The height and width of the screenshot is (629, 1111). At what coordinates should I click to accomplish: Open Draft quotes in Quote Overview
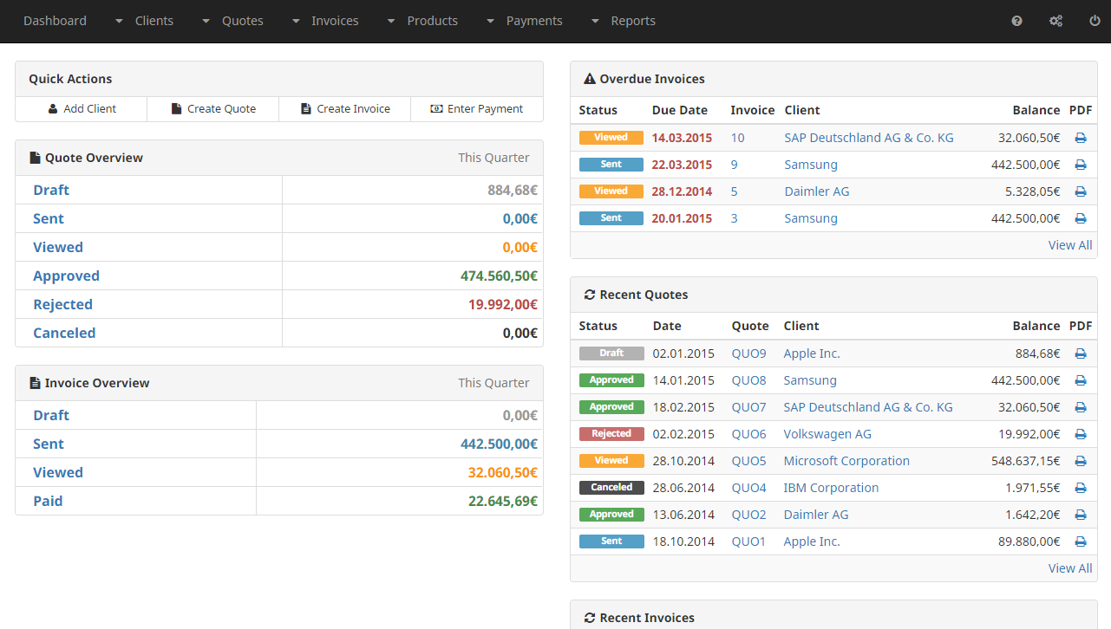[x=51, y=191]
